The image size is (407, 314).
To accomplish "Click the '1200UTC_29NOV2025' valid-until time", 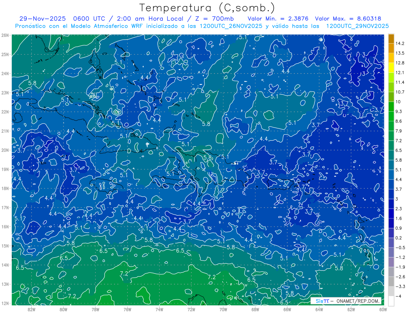I will pos(357,26).
